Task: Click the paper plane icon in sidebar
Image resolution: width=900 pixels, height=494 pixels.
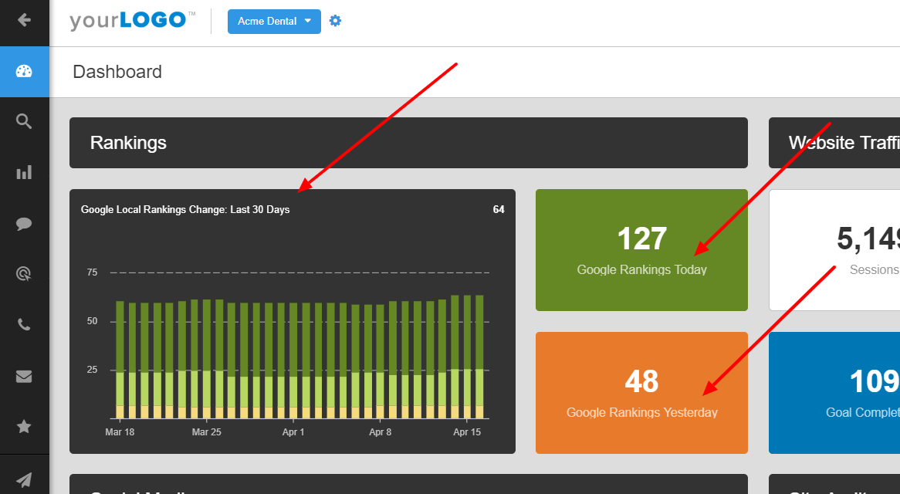Action: pyautogui.click(x=24, y=479)
